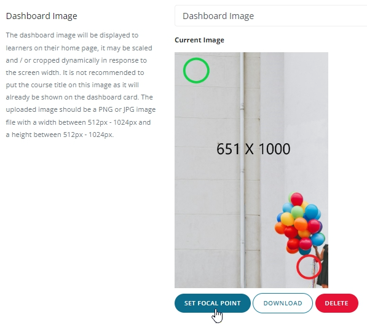Click the orange balloon at the cluster's left edge
Screen dimensions: 367x325
[280, 228]
